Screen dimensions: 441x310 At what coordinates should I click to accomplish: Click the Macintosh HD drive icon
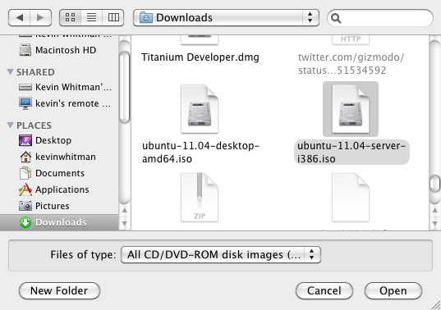(x=25, y=50)
